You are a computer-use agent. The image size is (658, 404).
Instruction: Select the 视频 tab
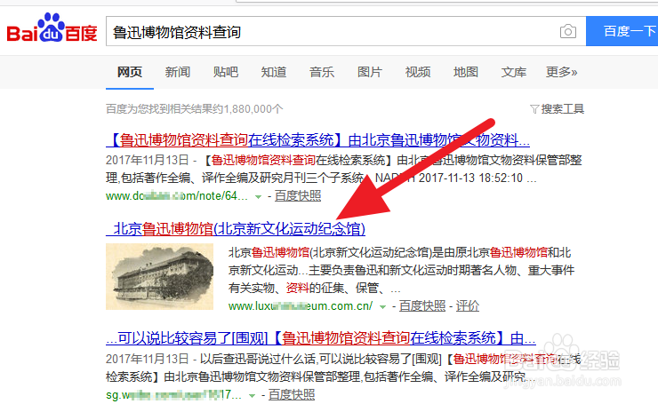pyautogui.click(x=418, y=72)
